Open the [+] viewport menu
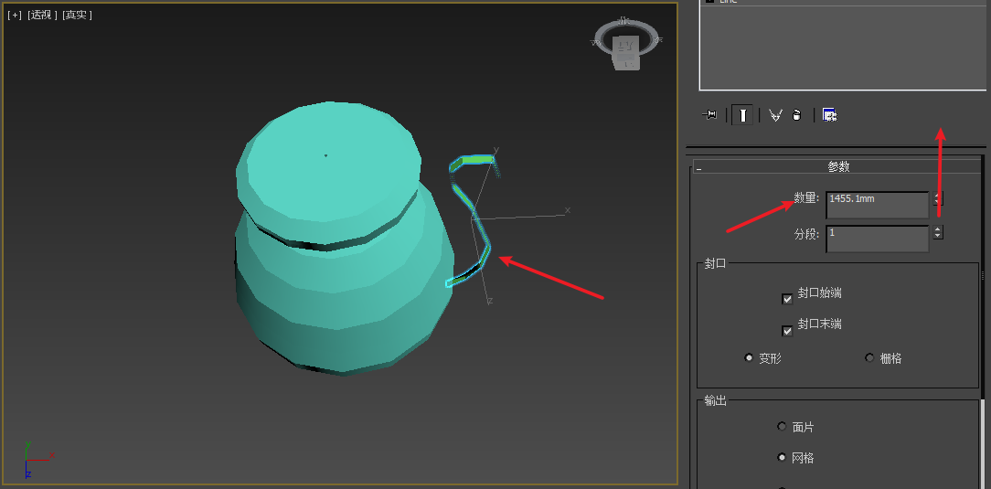The height and width of the screenshot is (489, 991). [14, 15]
